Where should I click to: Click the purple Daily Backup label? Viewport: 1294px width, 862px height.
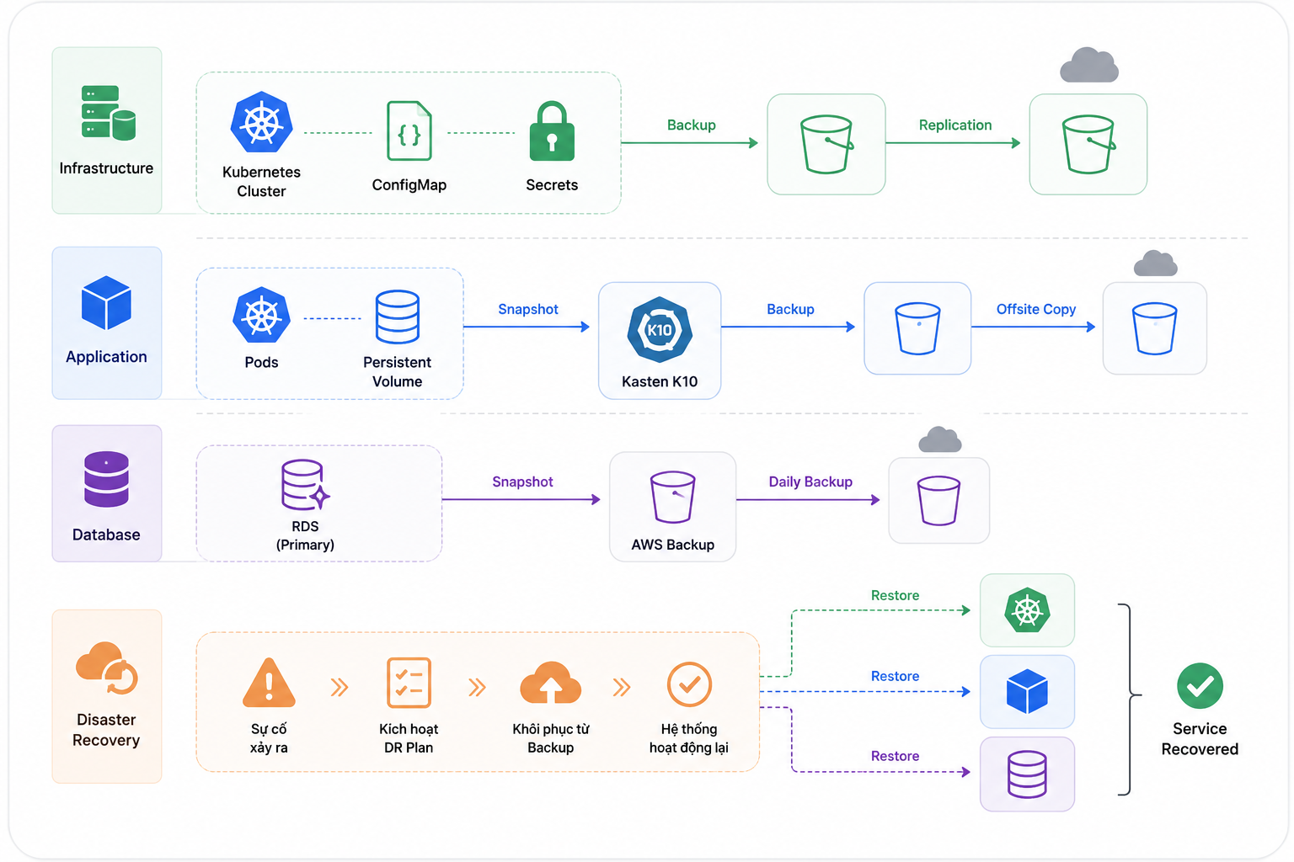pos(810,482)
